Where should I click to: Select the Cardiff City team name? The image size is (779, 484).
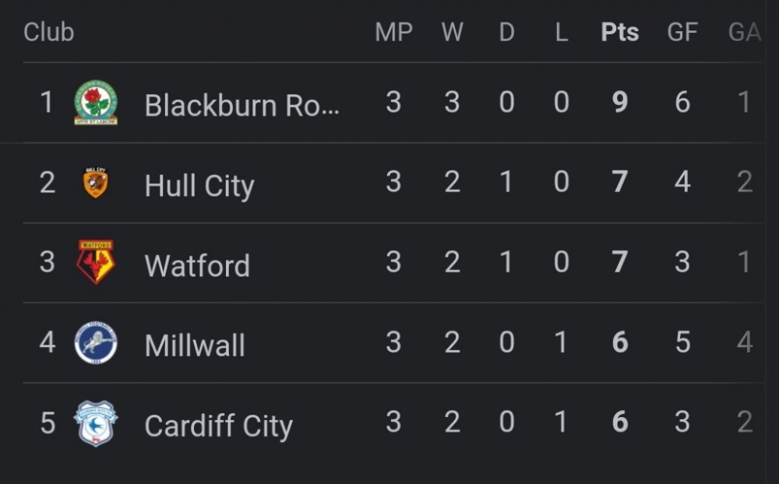218,426
